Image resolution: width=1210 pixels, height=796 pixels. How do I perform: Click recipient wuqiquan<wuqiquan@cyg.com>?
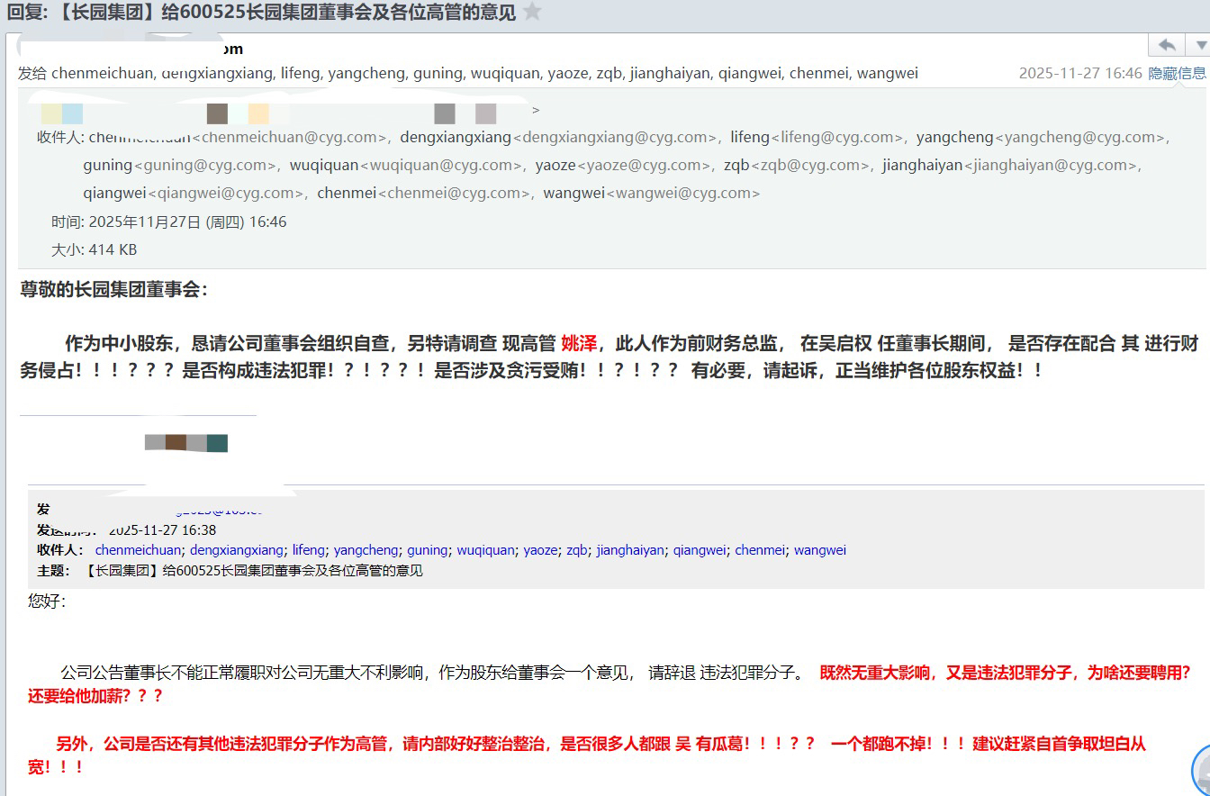point(406,166)
